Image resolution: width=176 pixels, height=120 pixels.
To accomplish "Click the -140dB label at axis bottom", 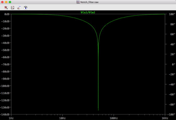I will [5, 115].
